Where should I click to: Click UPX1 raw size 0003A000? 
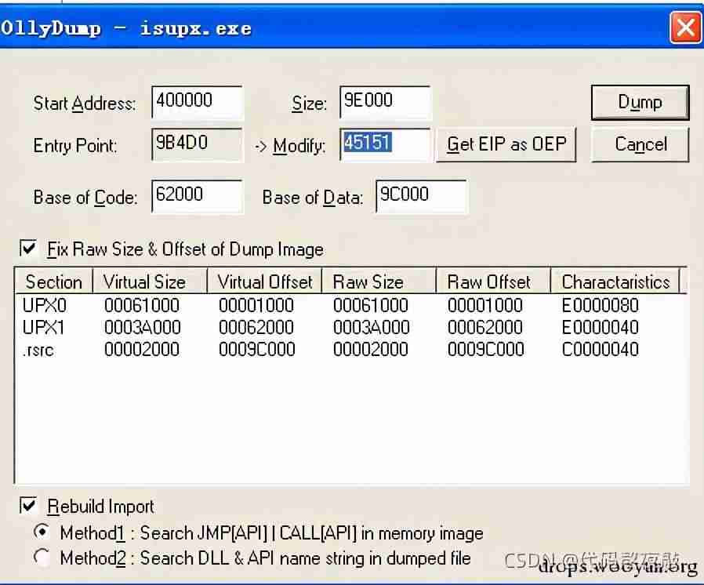pos(371,327)
